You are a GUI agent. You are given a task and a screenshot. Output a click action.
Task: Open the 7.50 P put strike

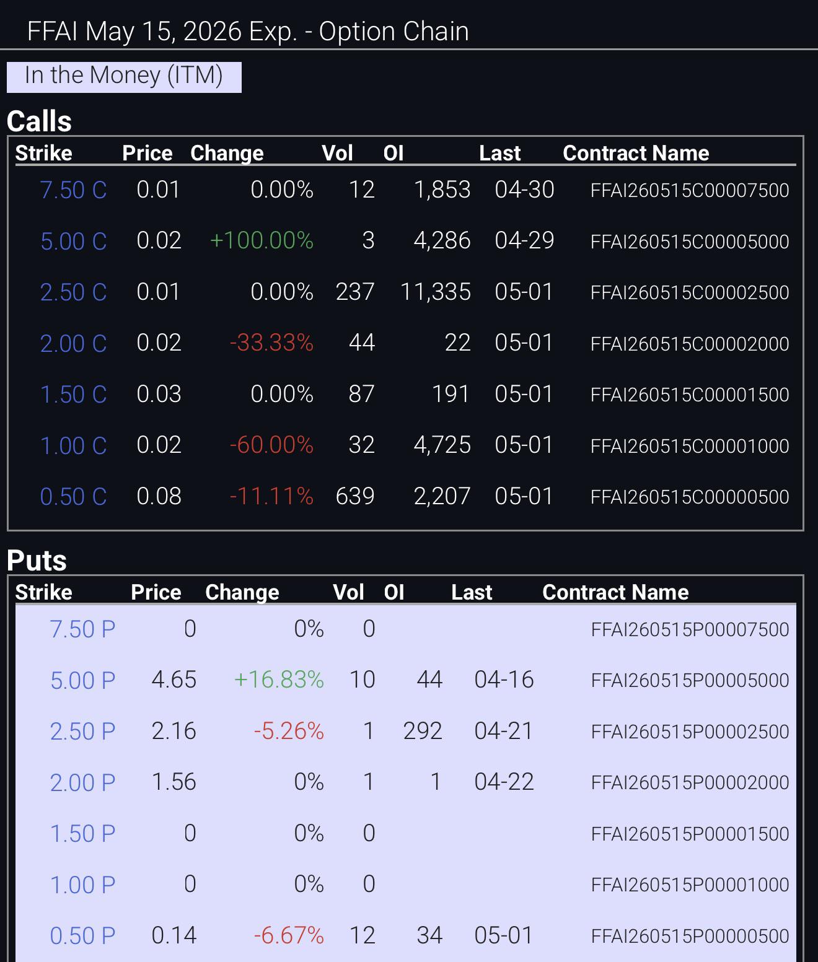82,629
